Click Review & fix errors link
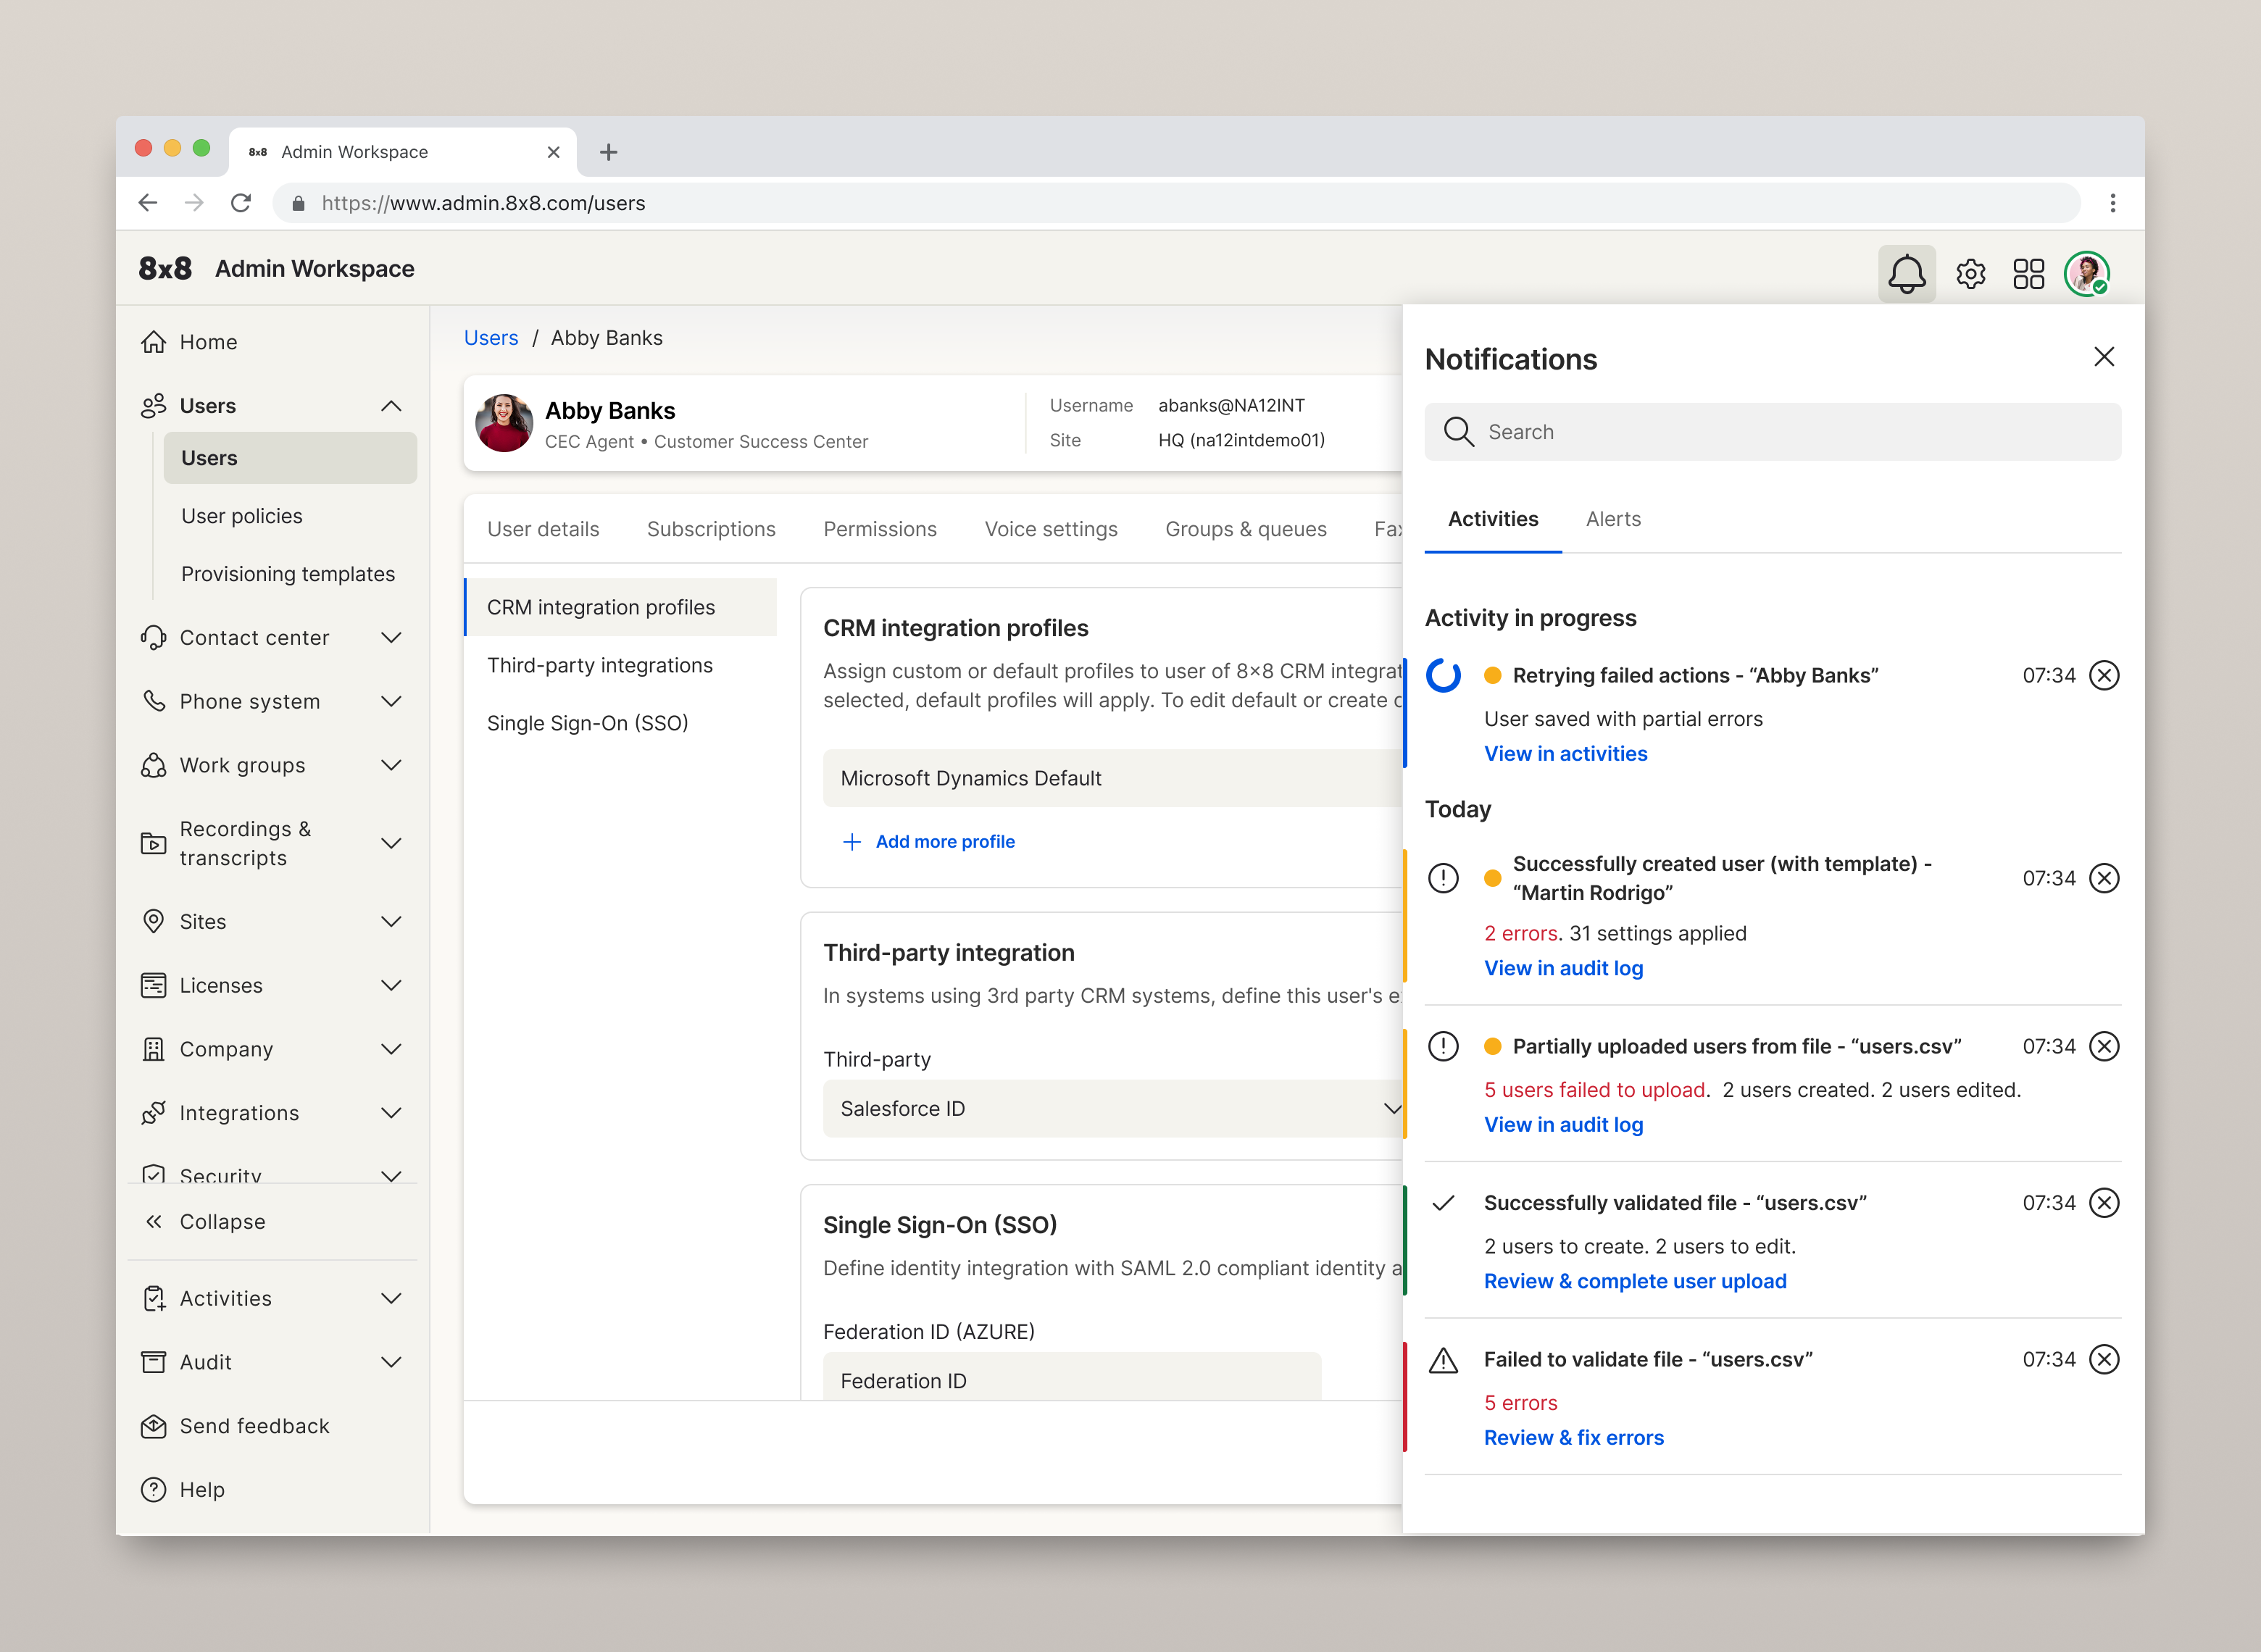This screenshot has width=2261, height=1652. tap(1573, 1437)
